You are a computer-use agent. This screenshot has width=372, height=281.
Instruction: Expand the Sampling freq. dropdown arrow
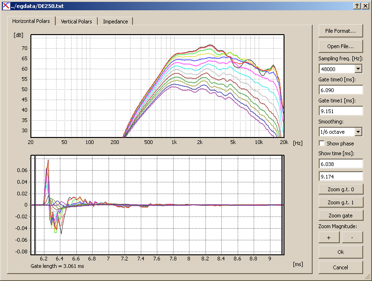(x=358, y=69)
